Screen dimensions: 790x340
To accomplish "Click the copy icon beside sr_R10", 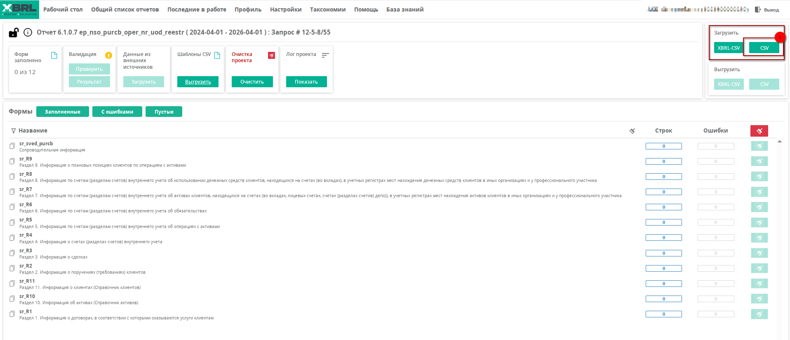I will (x=12, y=299).
